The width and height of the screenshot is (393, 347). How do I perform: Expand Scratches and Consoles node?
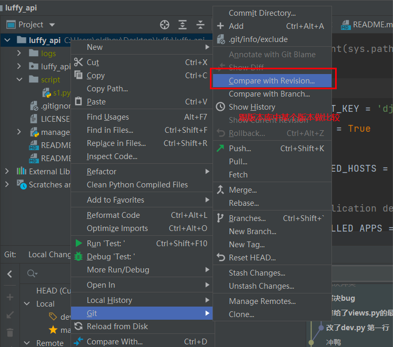(x=7, y=185)
